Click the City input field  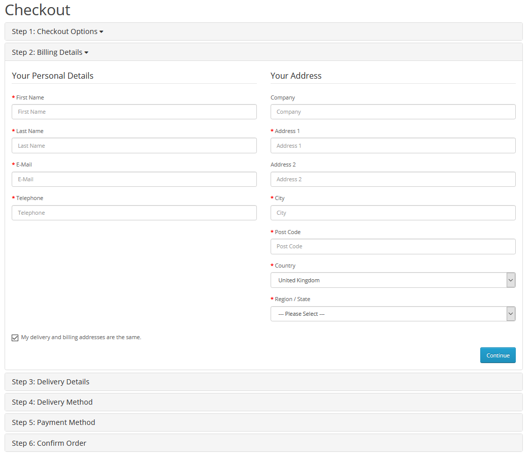(x=393, y=213)
